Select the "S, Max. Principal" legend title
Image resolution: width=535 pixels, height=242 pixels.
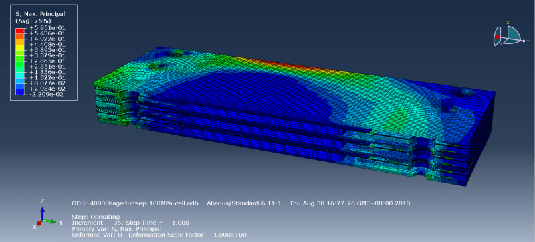[40, 14]
